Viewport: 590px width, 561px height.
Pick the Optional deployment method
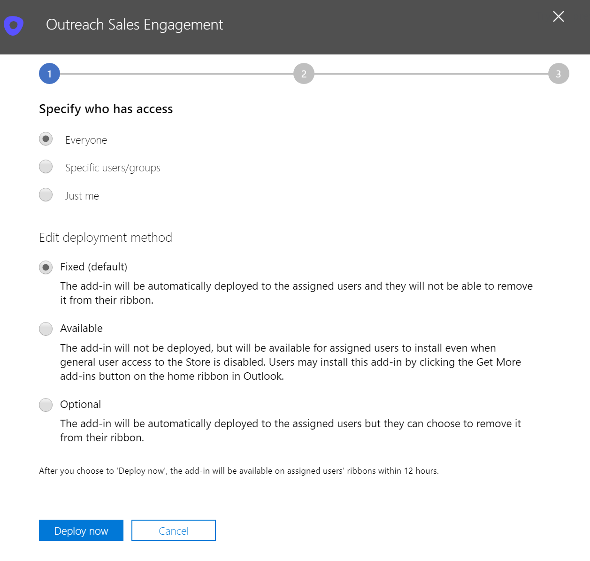(x=46, y=405)
